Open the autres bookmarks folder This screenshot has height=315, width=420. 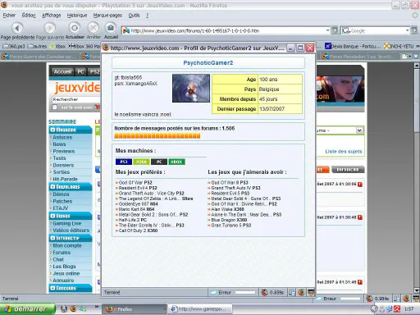(x=38, y=47)
